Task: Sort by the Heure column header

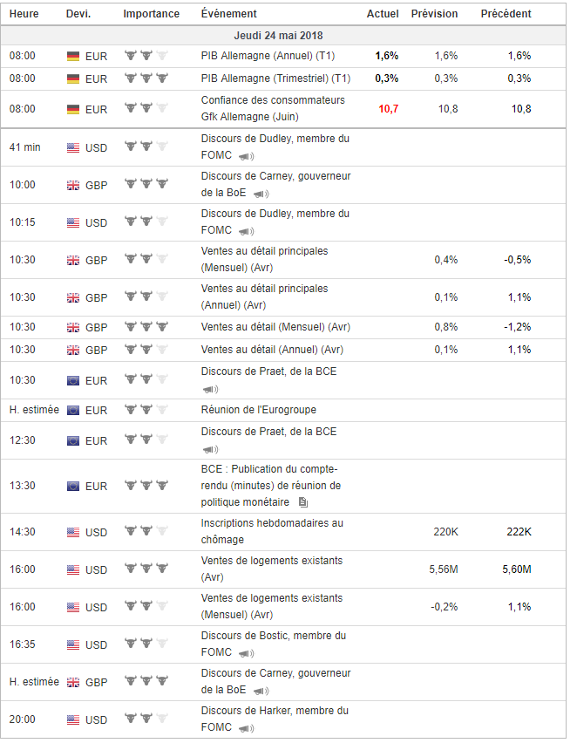Action: tap(24, 14)
